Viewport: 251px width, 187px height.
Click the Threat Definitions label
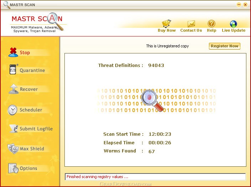point(121,66)
